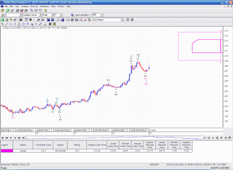
Task: Click Help menu
Action: pos(68,6)
